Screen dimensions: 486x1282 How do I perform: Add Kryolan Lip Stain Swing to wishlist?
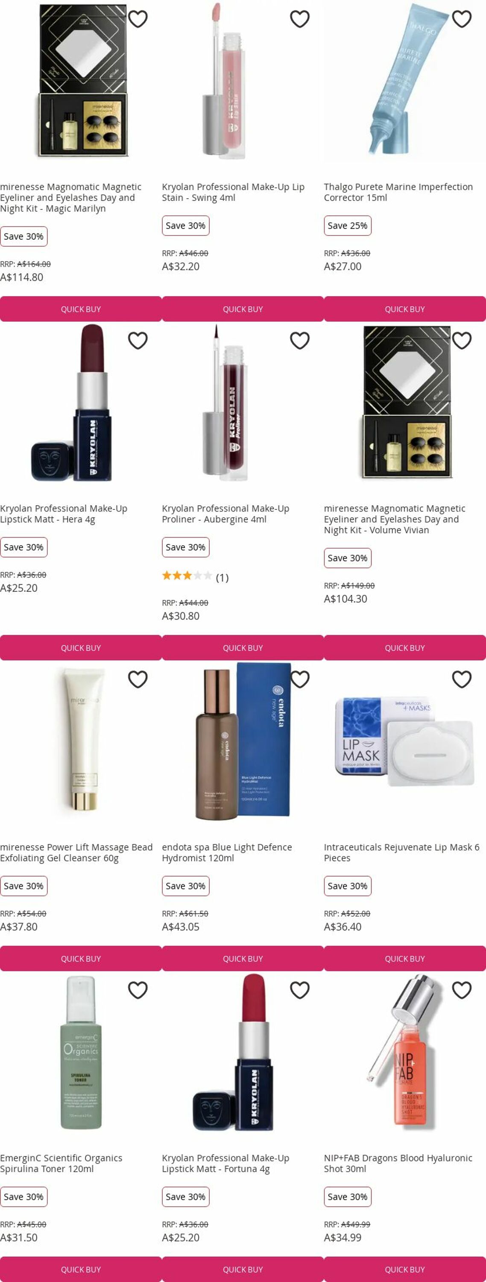tap(299, 19)
